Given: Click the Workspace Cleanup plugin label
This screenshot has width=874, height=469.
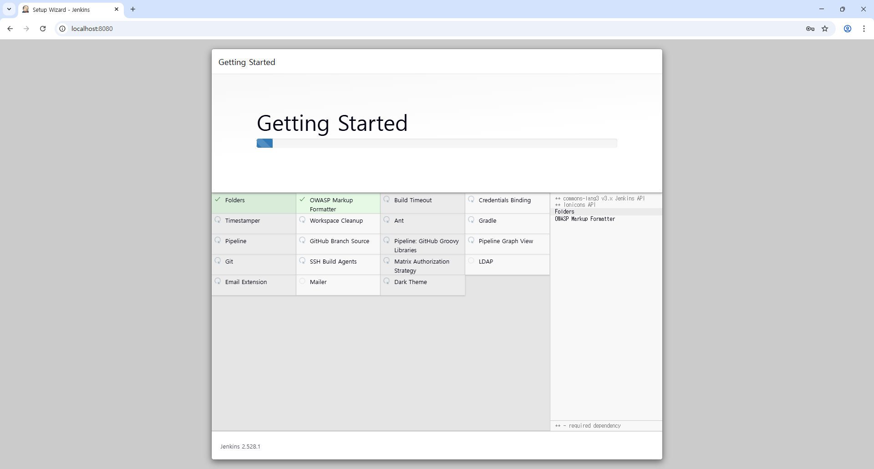Looking at the screenshot, I should point(336,220).
